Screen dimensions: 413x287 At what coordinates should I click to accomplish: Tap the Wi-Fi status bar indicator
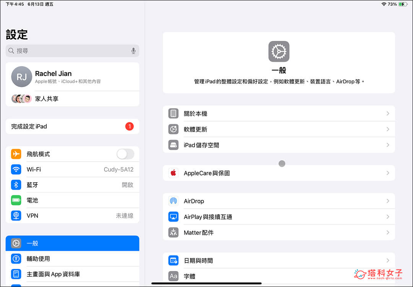point(384,4)
